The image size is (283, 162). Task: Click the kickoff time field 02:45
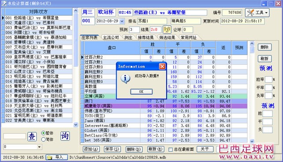click(x=125, y=13)
